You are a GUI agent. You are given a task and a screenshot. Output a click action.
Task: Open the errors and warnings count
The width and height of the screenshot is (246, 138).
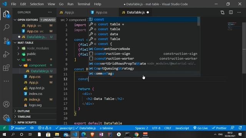[x=45, y=128]
